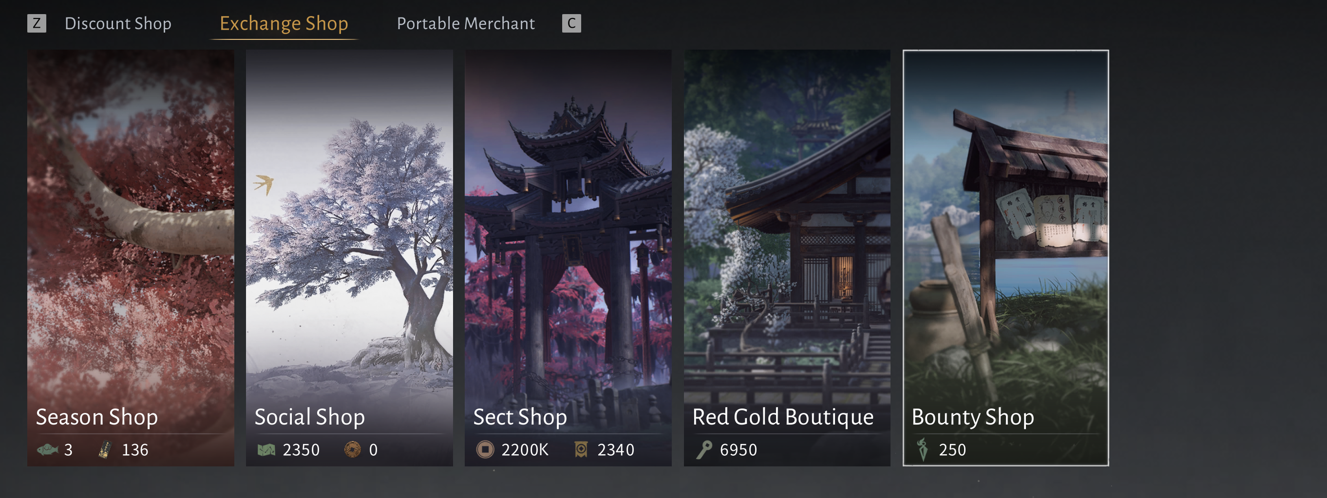The width and height of the screenshot is (1327, 498).
Task: Click the bronze coin icon showing 0
Action: tap(352, 450)
